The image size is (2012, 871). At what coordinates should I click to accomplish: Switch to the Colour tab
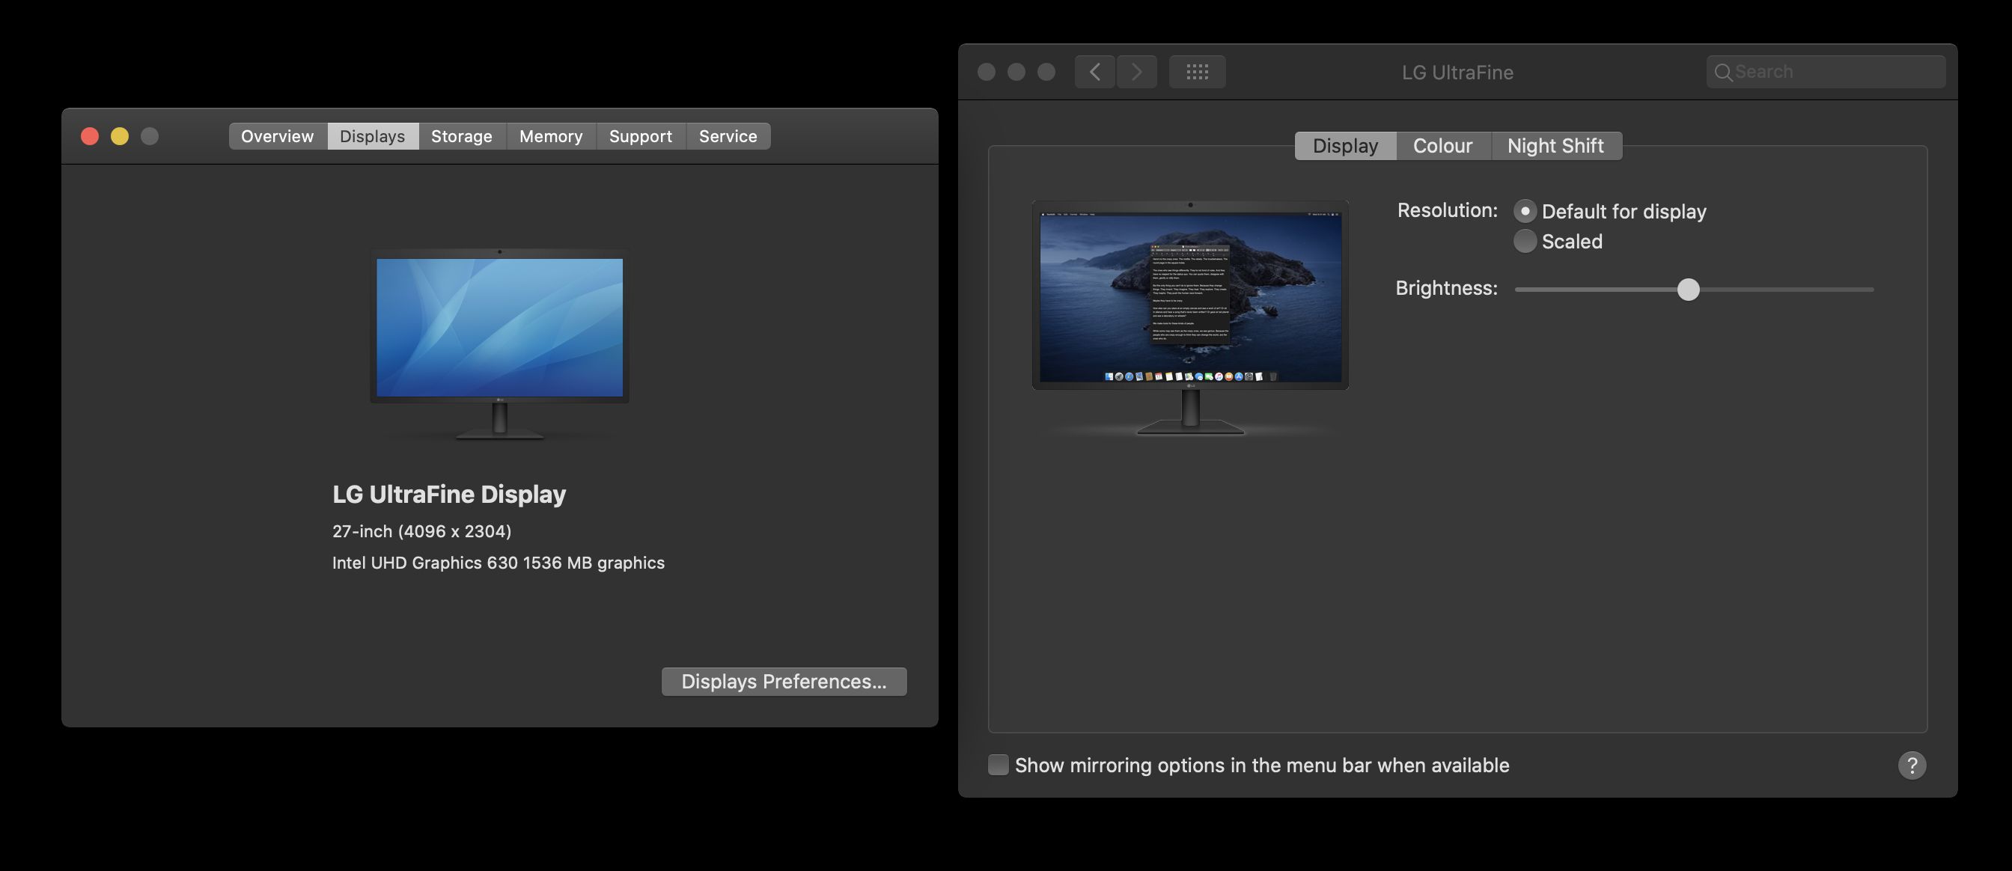pos(1442,146)
